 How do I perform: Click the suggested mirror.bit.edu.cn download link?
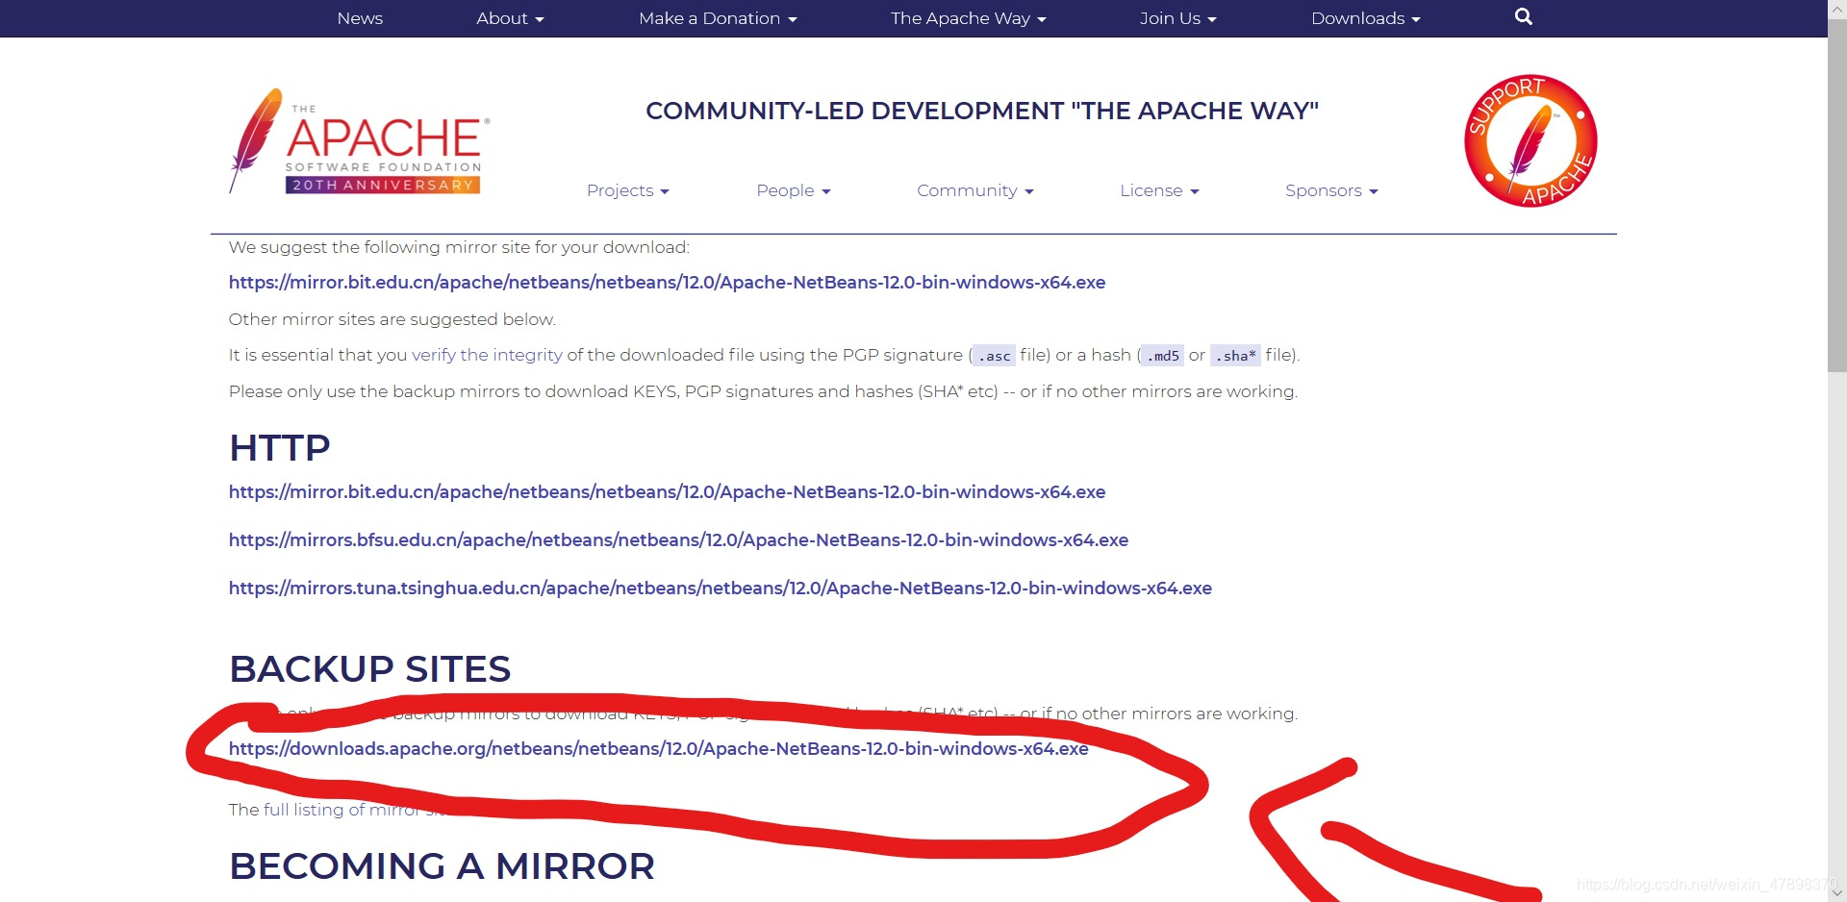tap(667, 283)
